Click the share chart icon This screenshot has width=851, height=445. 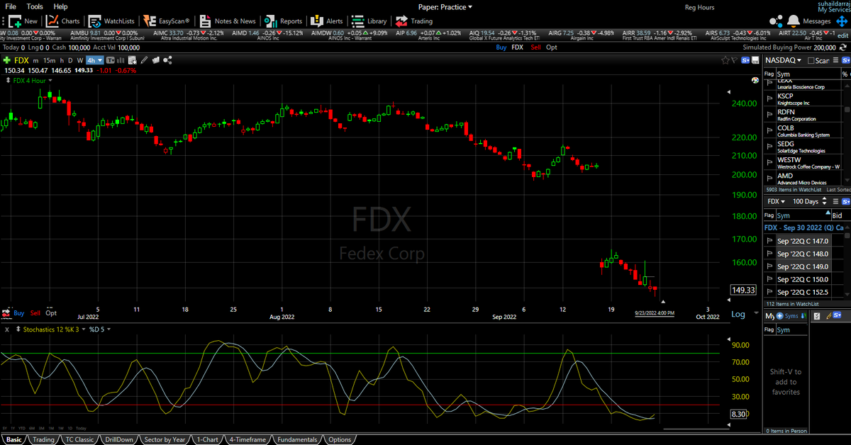pos(167,60)
